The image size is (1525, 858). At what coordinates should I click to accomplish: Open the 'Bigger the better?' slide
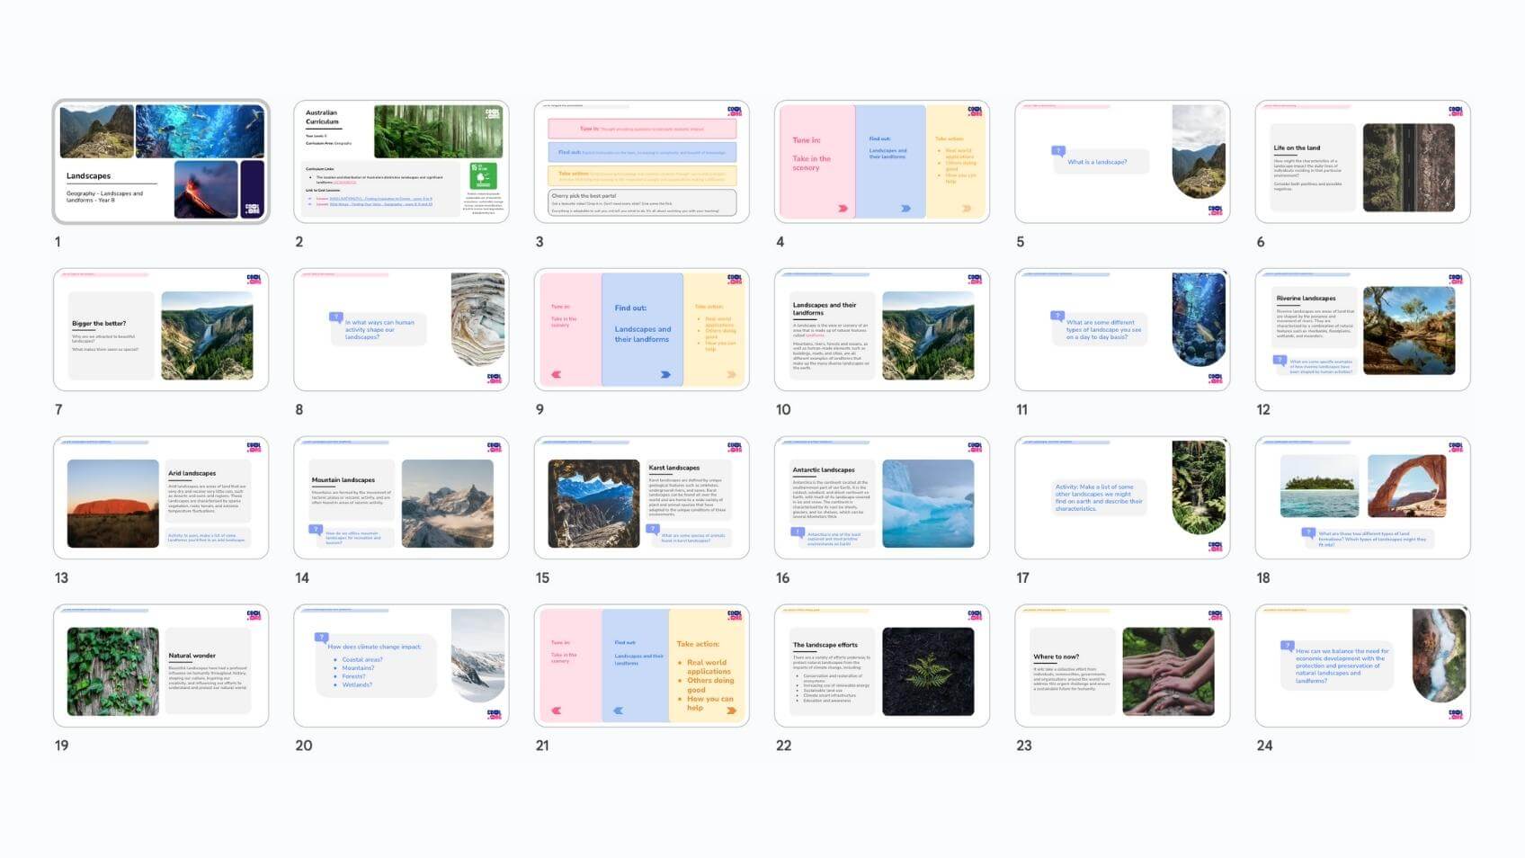(161, 330)
